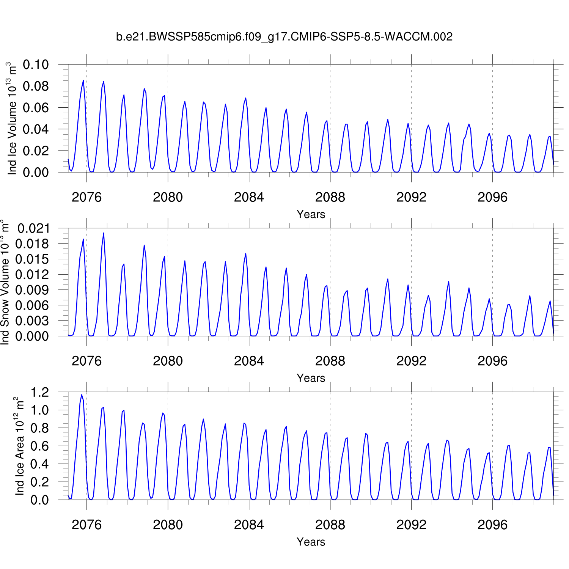Click the Ind Ice Area y-axis label
Screen dimensions: 569x569
pos(19,446)
